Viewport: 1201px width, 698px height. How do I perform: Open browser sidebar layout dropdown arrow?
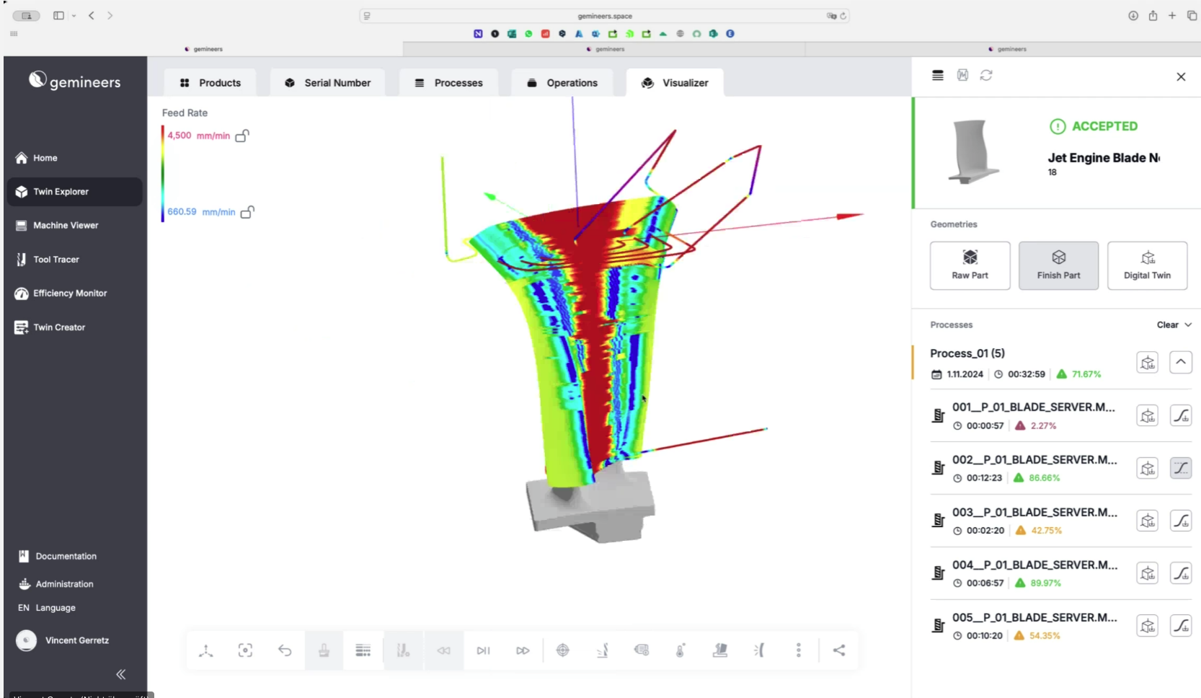pos(74,16)
